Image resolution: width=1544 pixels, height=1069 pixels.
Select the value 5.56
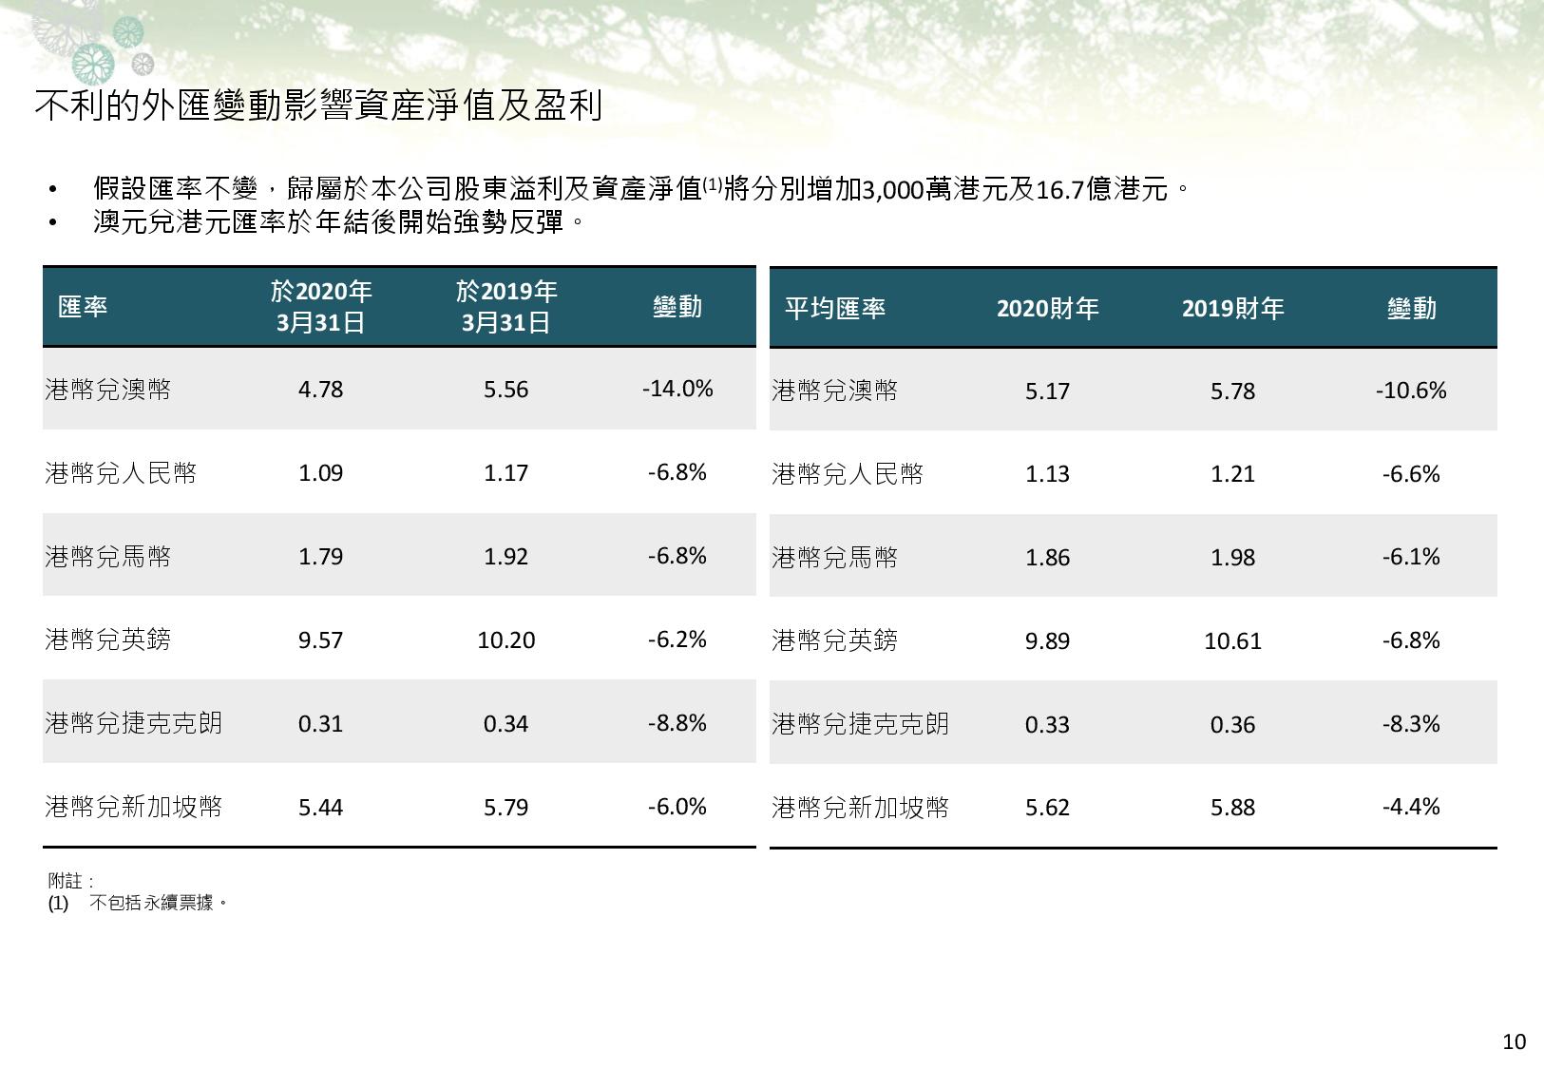click(x=506, y=390)
